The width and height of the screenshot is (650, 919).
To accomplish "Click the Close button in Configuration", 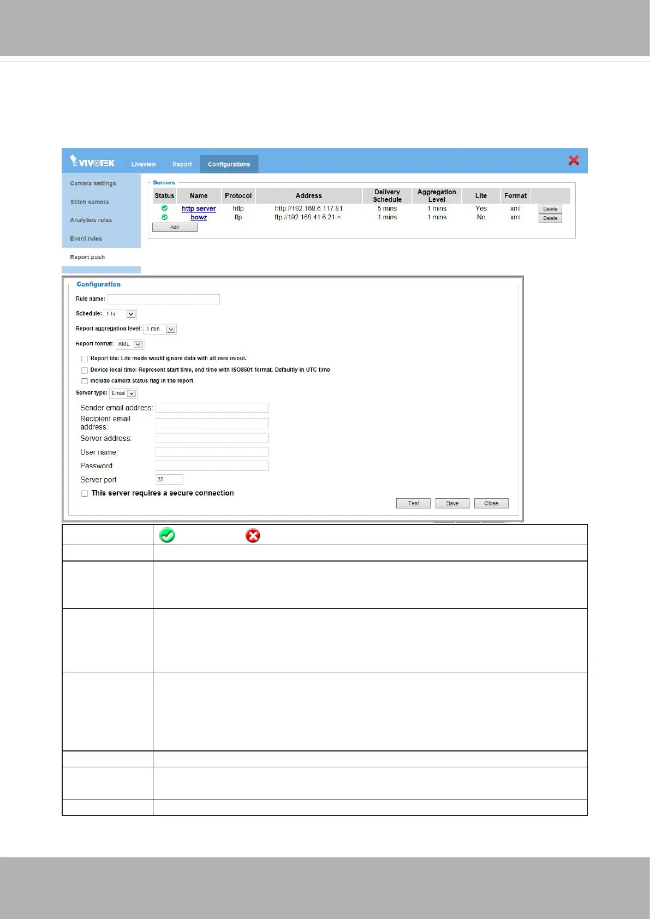I will [x=491, y=503].
